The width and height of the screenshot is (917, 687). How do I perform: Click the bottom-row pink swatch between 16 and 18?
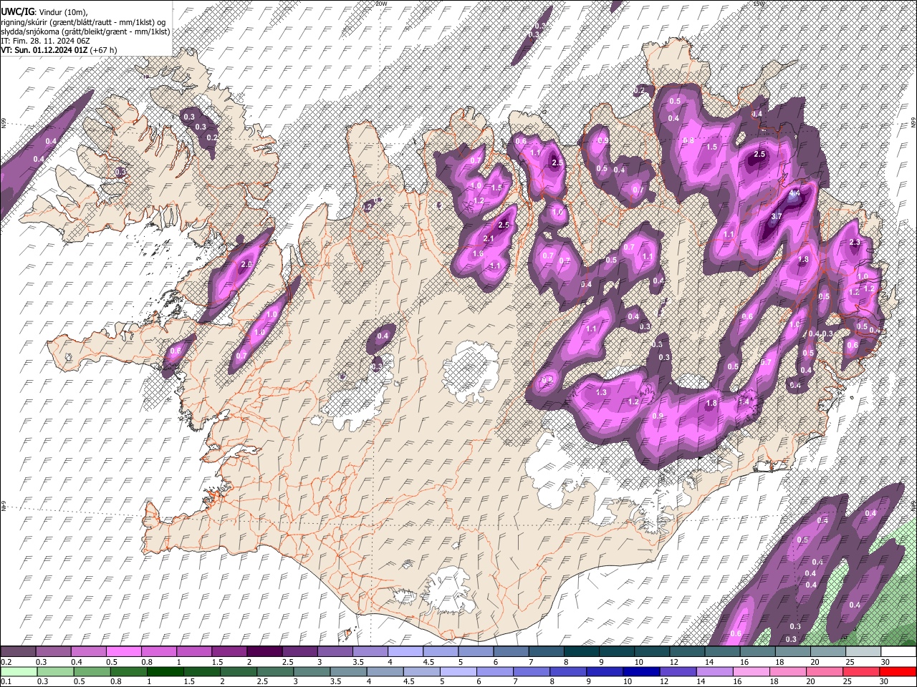(x=750, y=671)
